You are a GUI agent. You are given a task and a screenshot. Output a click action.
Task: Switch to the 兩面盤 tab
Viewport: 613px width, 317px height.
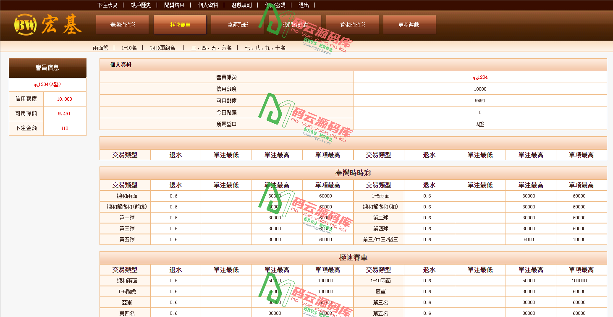(x=101, y=47)
